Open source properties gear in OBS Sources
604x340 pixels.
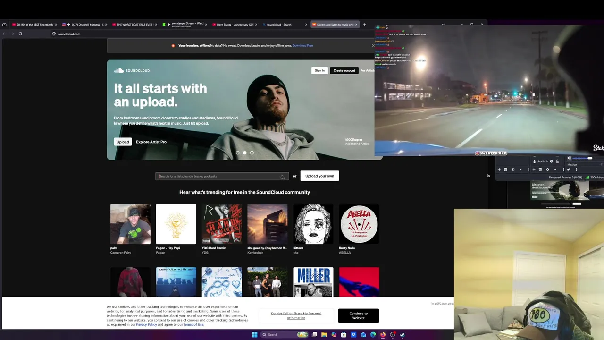click(x=548, y=170)
